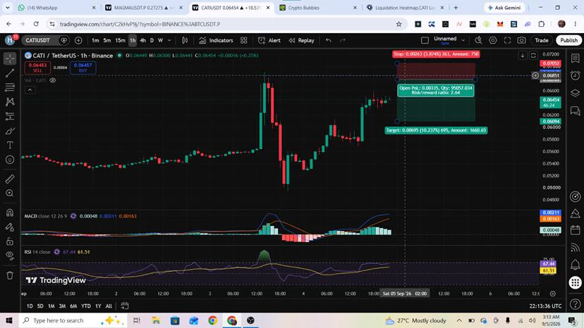This screenshot has width=584, height=328.
Task: Switch to daily D timeframe
Action: tap(152, 40)
